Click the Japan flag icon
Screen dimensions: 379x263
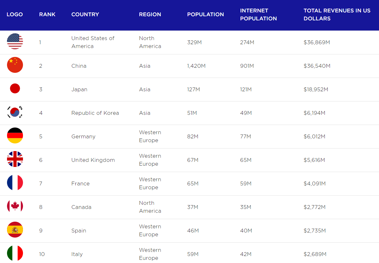(x=15, y=89)
